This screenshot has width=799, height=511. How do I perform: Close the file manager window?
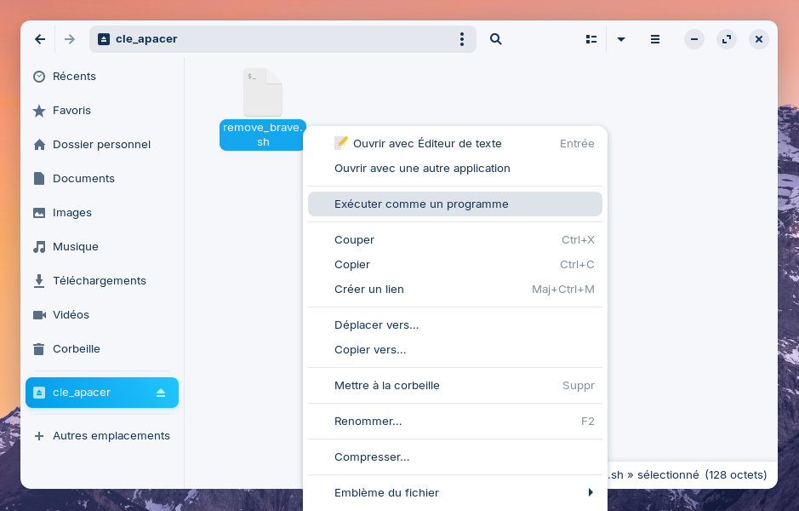point(759,39)
